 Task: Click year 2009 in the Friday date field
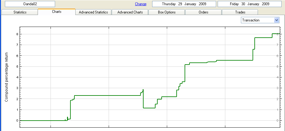coord(265,4)
